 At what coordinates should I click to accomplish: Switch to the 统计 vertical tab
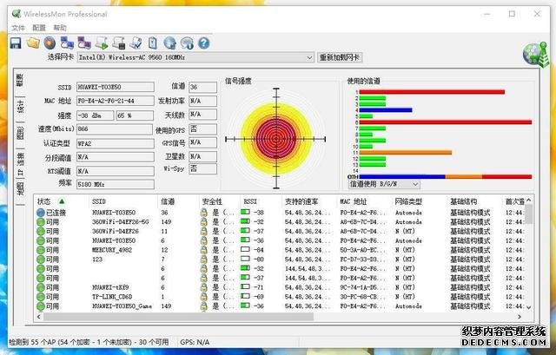20,107
